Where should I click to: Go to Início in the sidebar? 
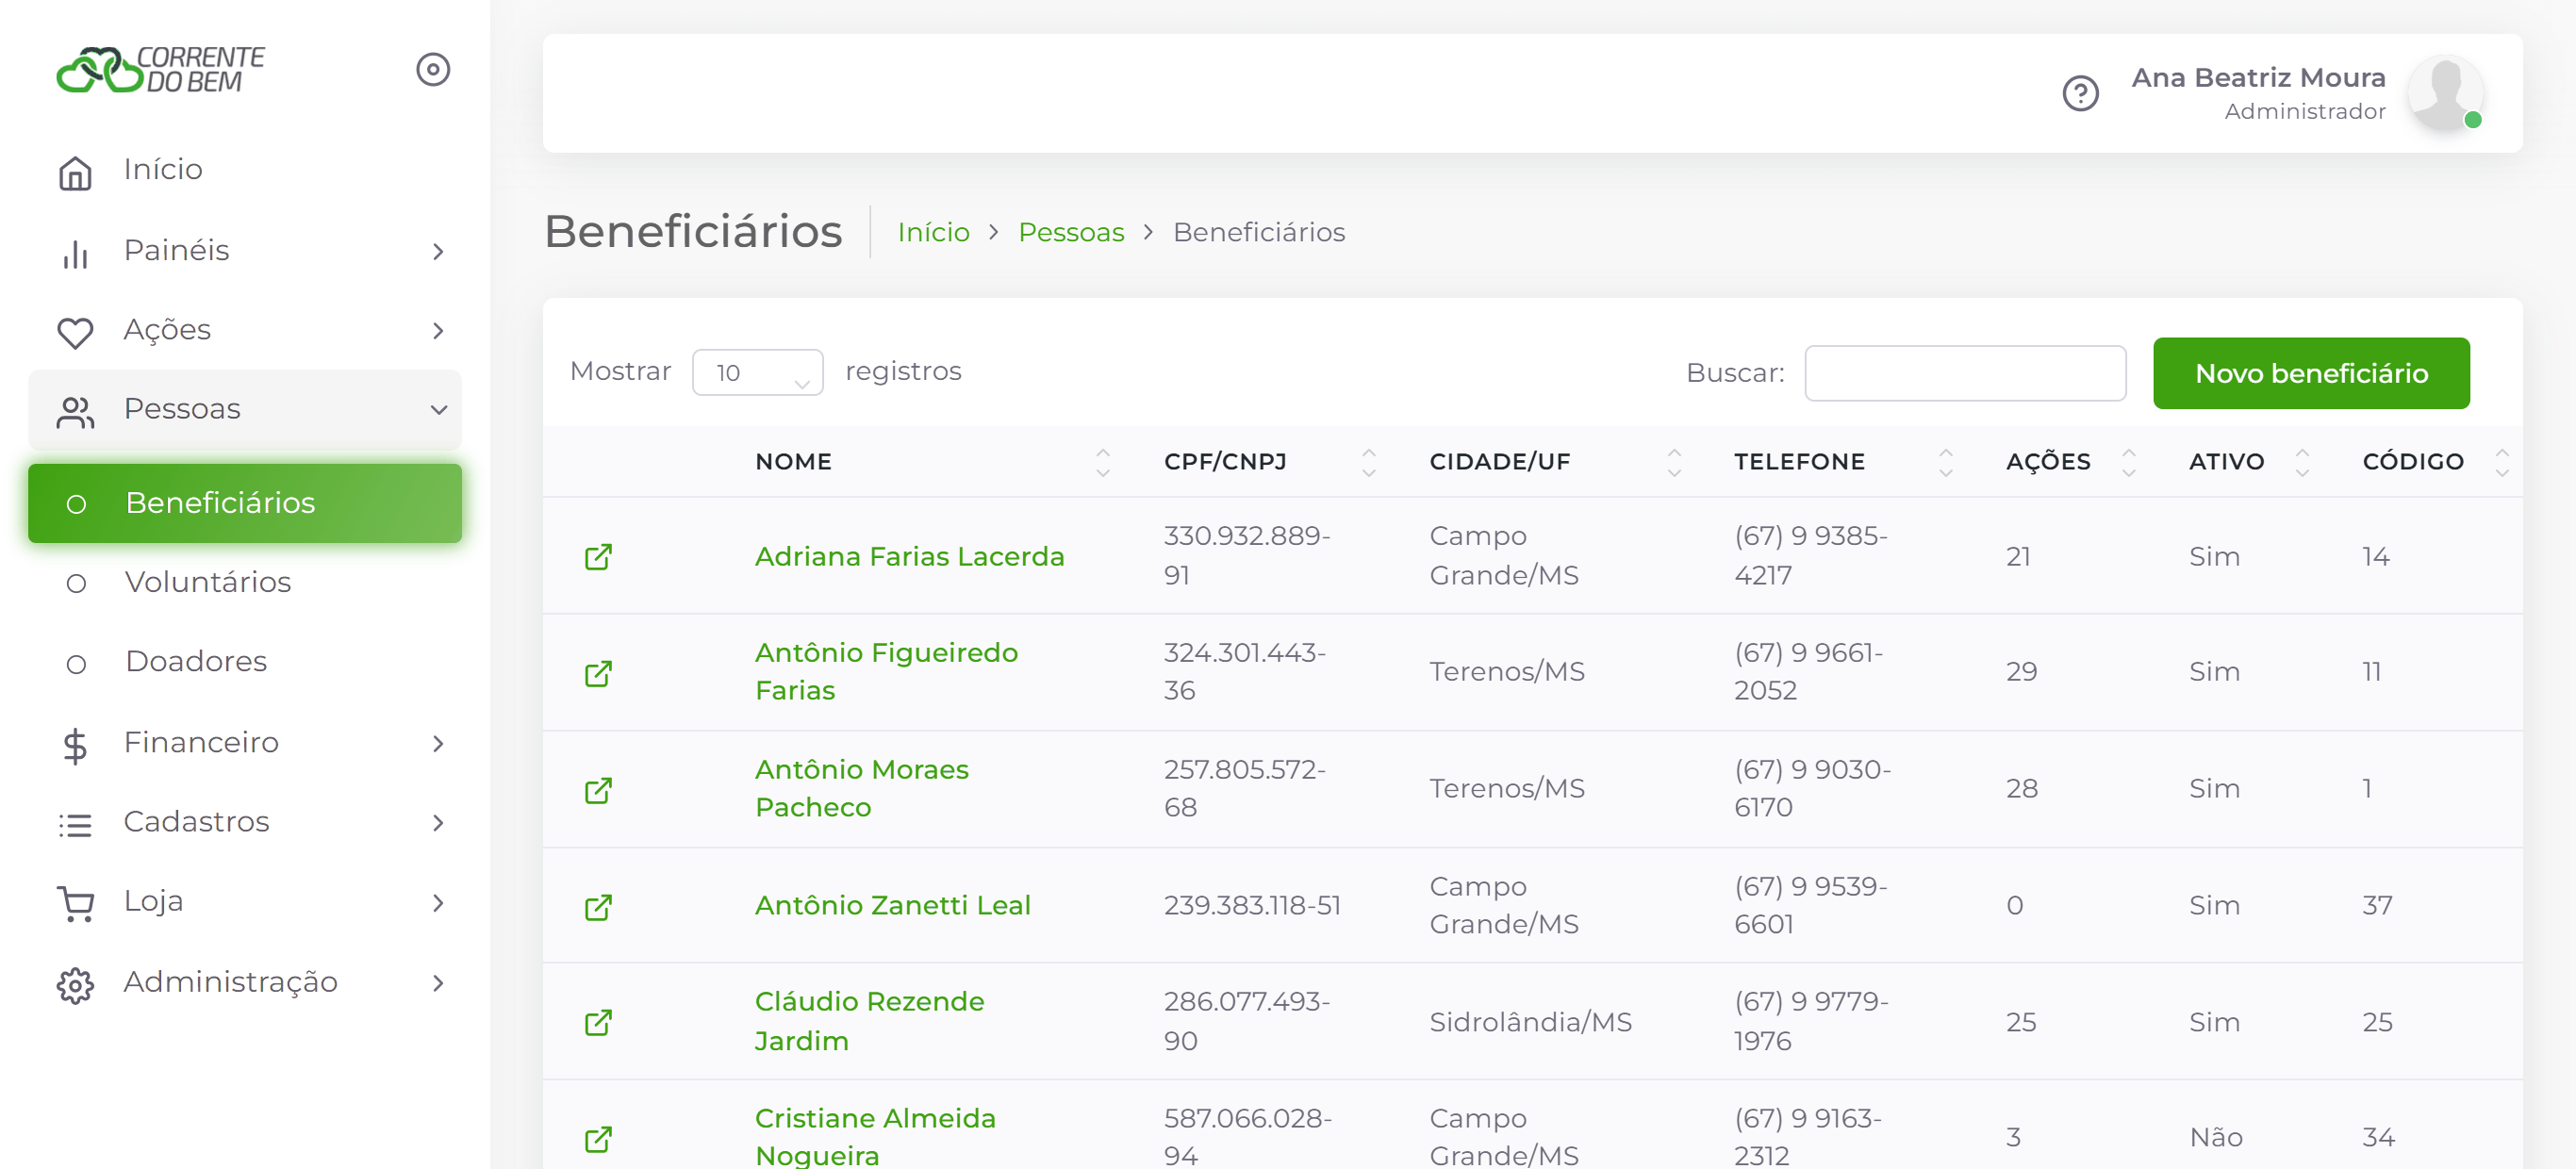click(245, 170)
